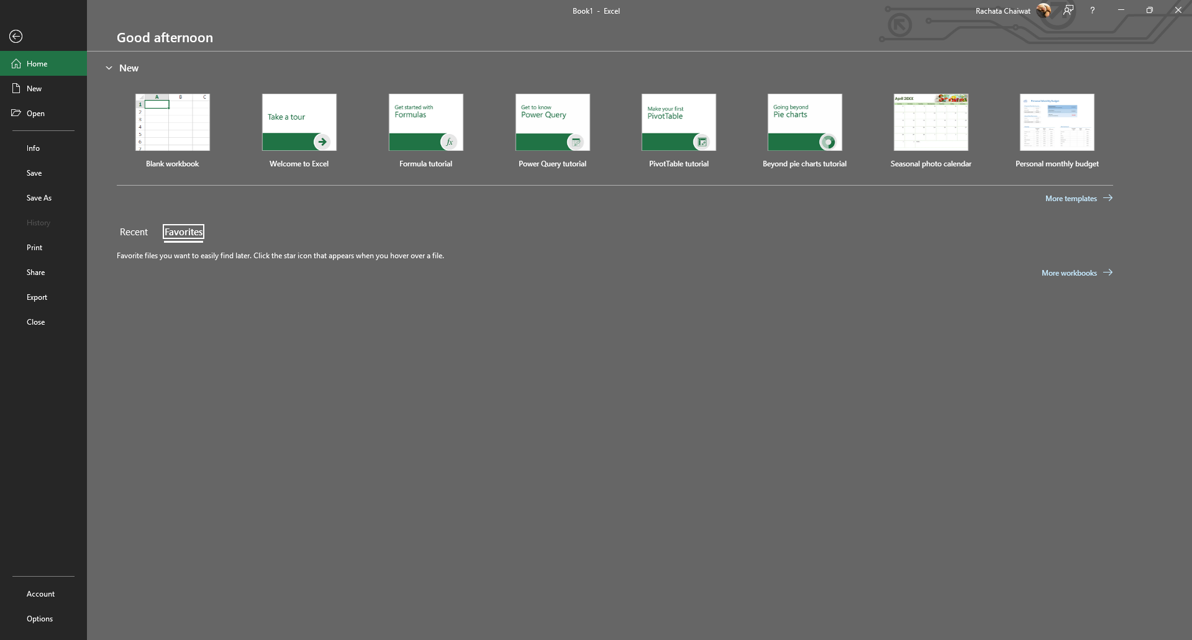Open the feedback person icon in title bar
Image resolution: width=1192 pixels, height=640 pixels.
pyautogui.click(x=1068, y=11)
